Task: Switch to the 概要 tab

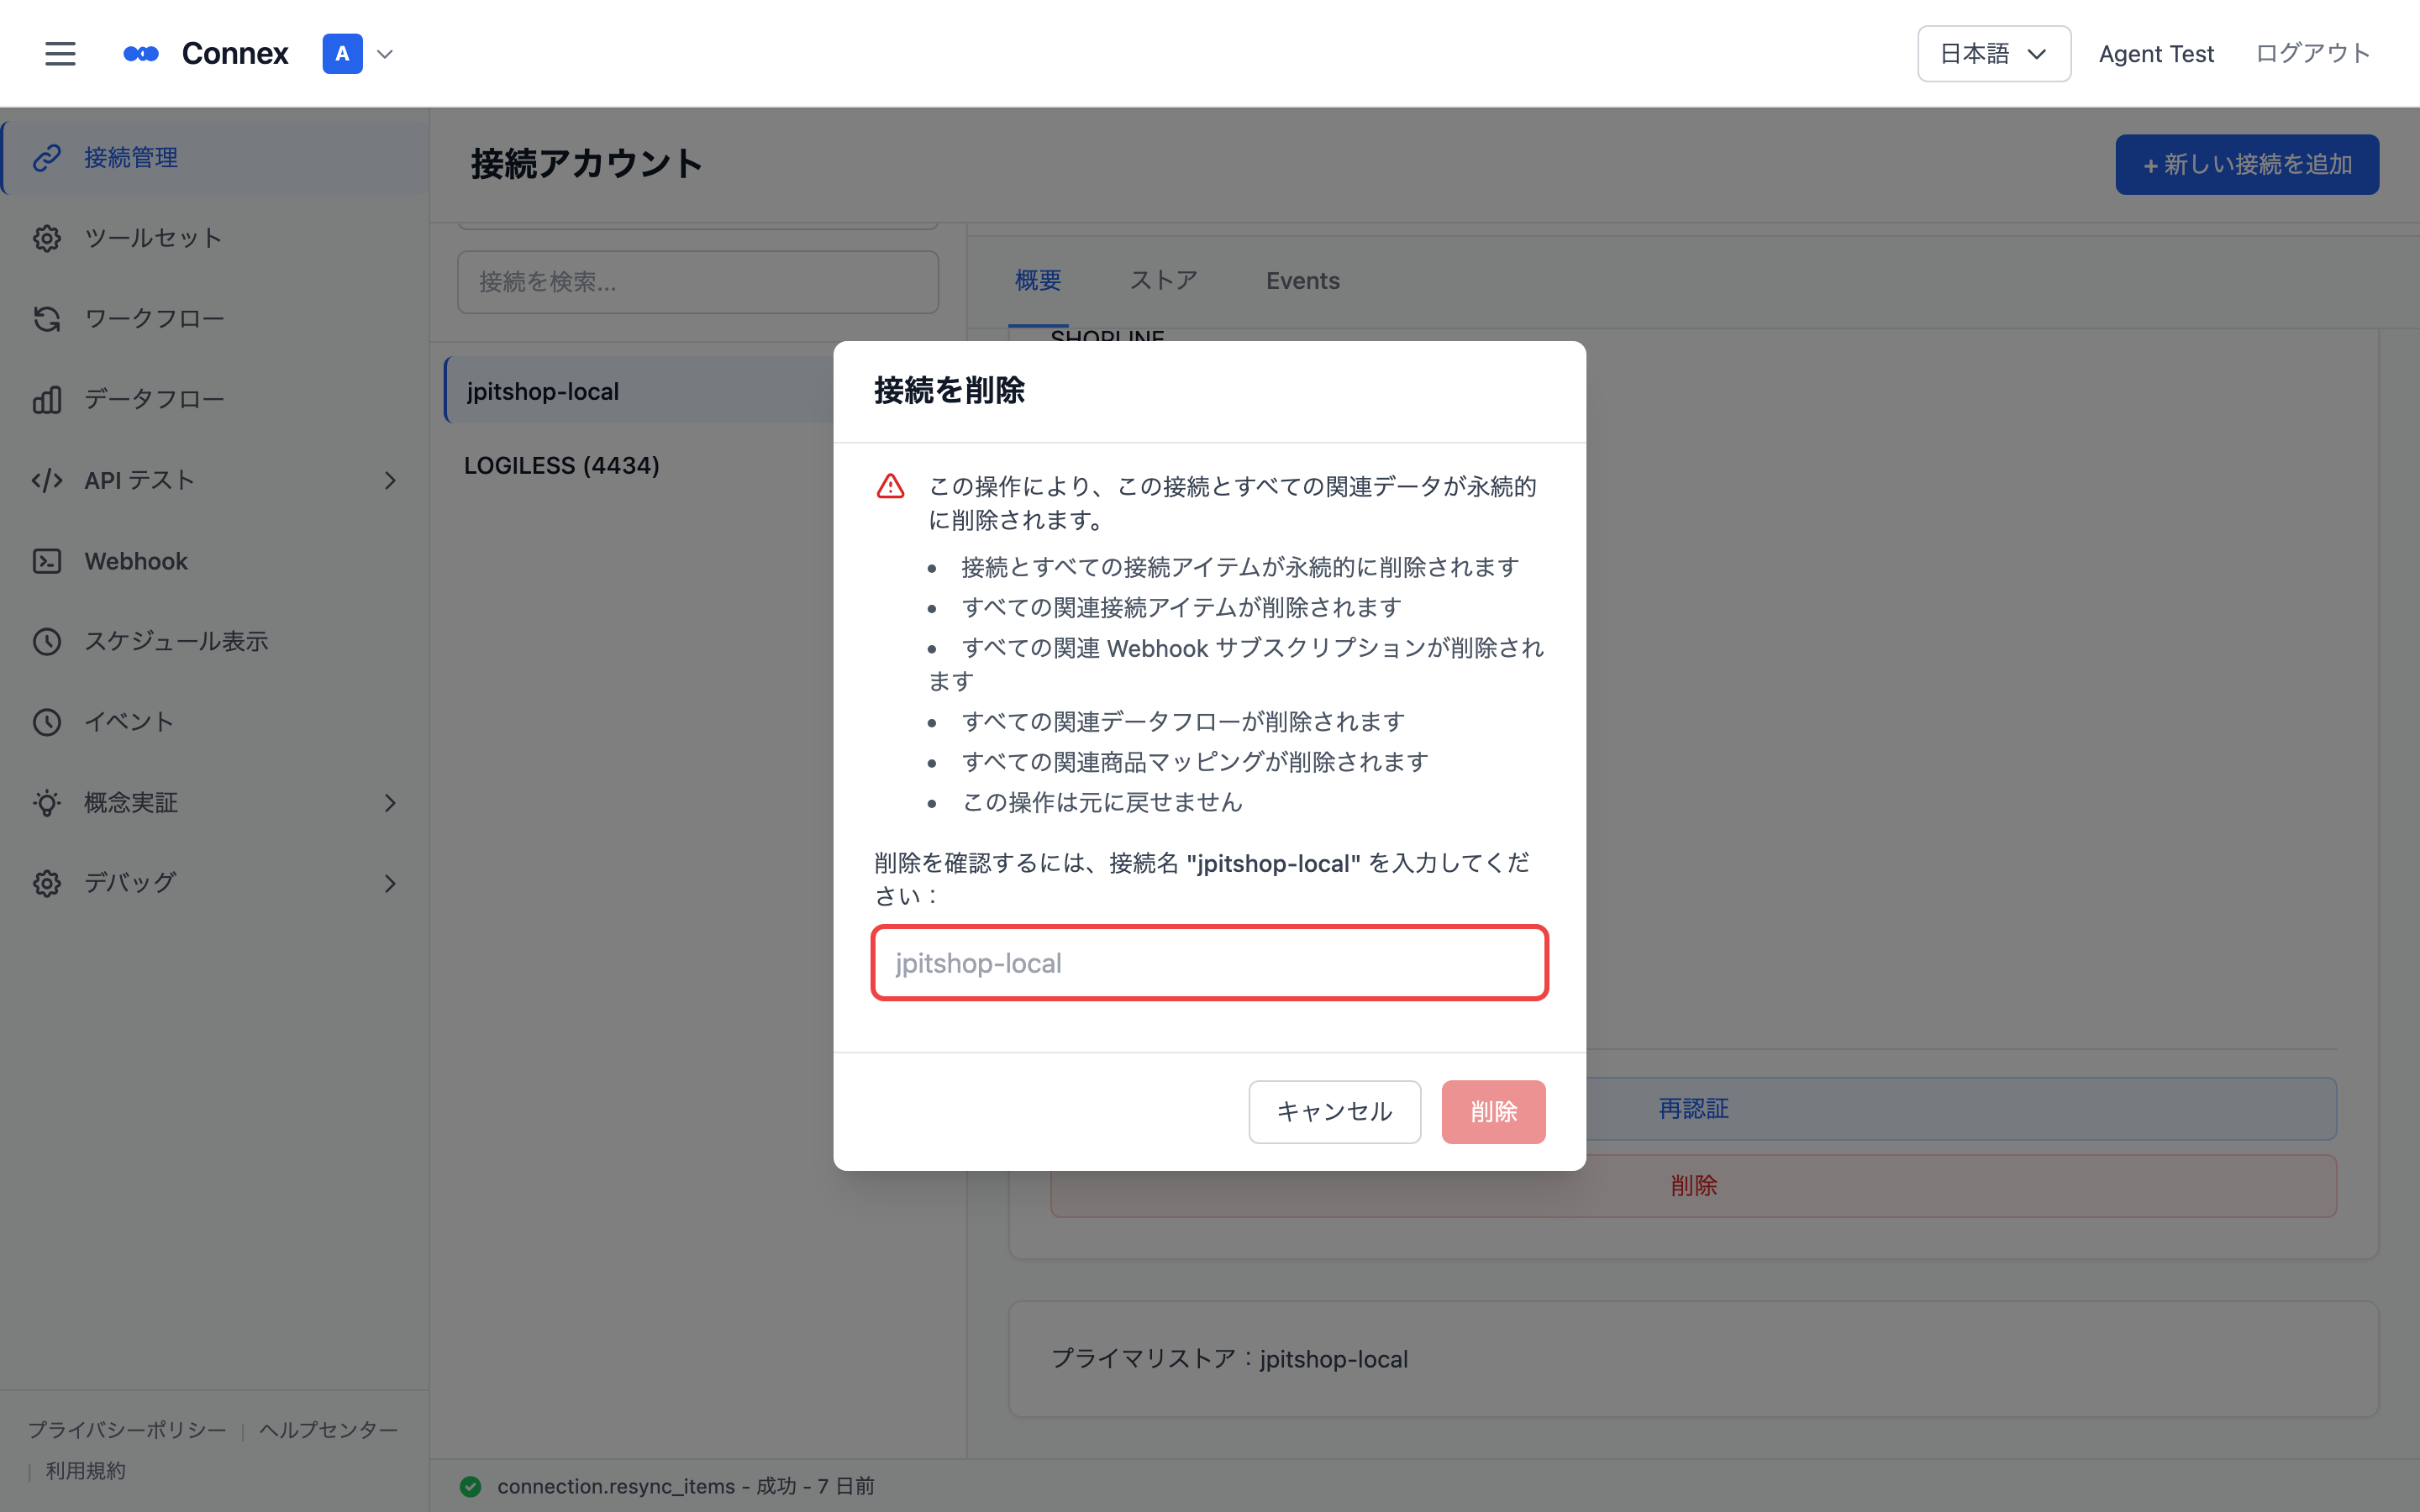Action: tap(1037, 281)
